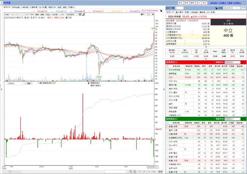247x174 pixels.
Task: Click the 體檢 red button at top
Action: click(193, 3)
